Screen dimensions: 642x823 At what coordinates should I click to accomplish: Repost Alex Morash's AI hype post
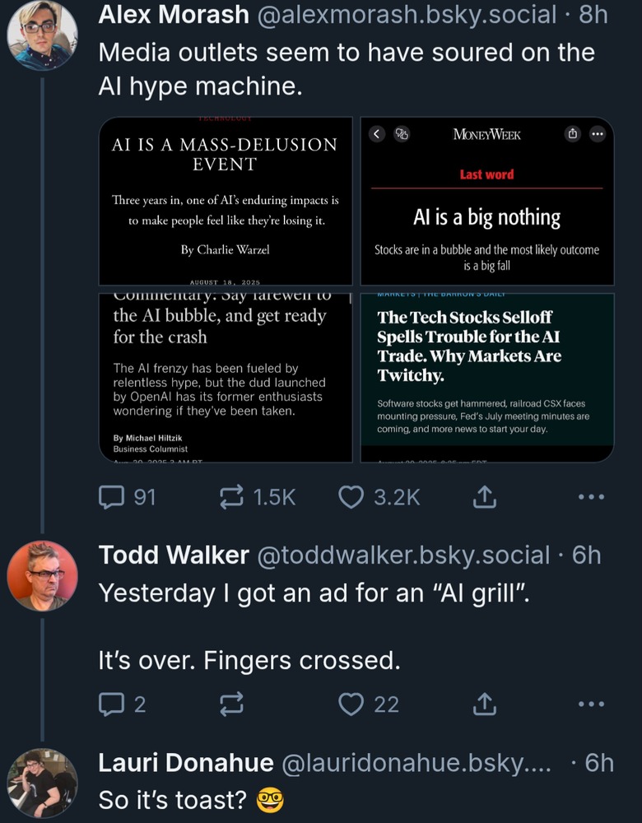click(x=233, y=496)
